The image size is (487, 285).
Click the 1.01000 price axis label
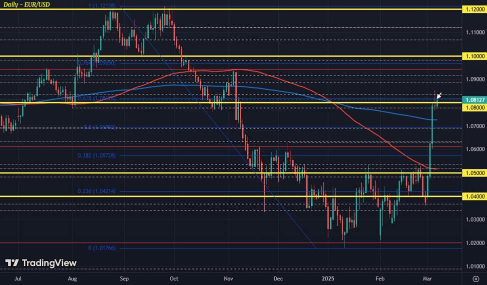[473, 266]
